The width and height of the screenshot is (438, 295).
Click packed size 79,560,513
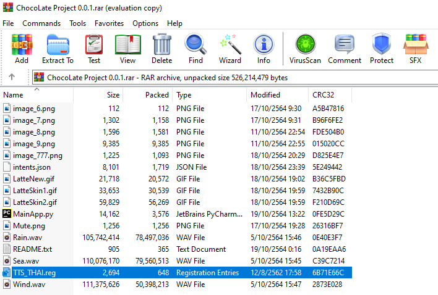(152, 260)
